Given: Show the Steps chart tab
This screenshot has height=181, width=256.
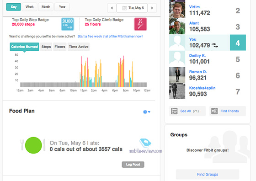Looking at the screenshot, I should point(46,47).
